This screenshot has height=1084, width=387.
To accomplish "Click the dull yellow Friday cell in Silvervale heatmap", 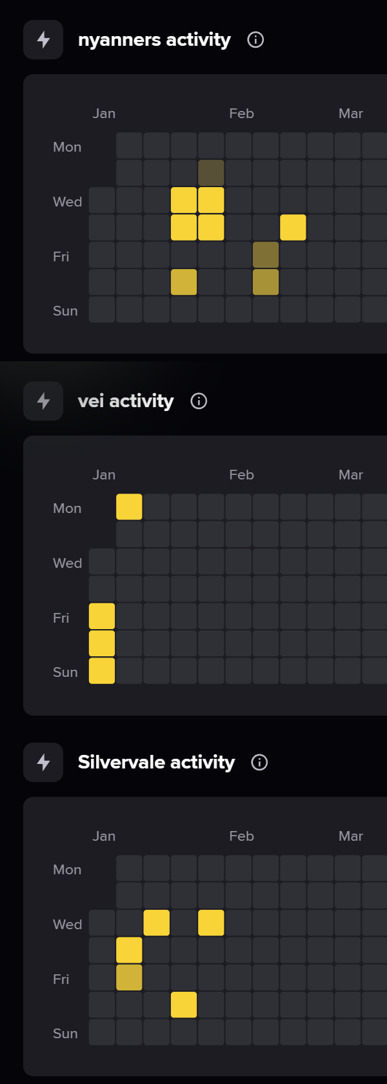I will click(129, 978).
